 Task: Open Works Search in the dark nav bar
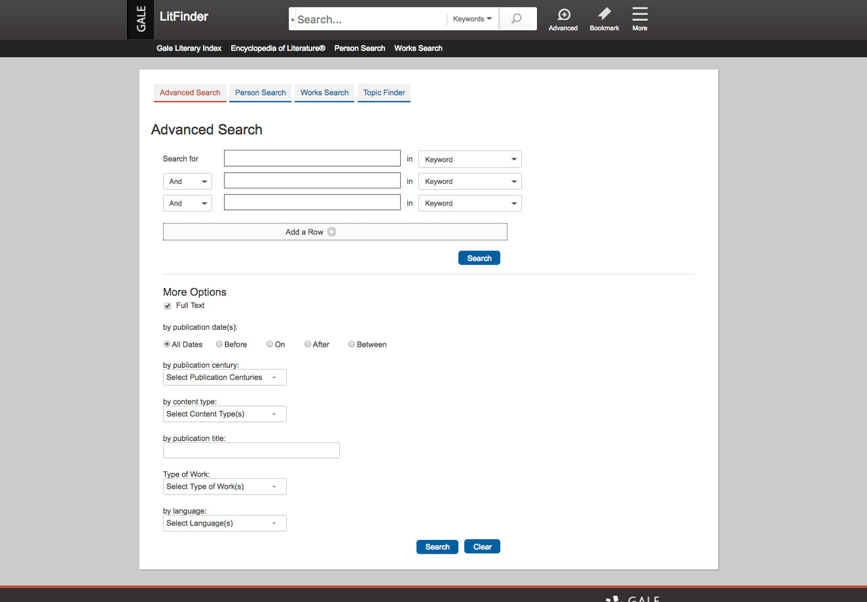pyautogui.click(x=418, y=48)
